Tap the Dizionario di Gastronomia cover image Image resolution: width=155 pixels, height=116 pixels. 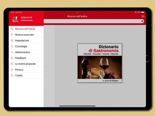pos(100,63)
